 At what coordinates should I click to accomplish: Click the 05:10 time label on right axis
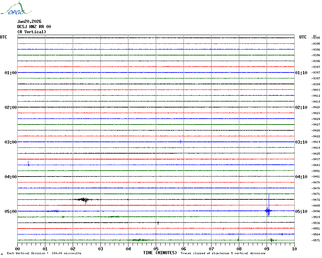[x=301, y=212]
